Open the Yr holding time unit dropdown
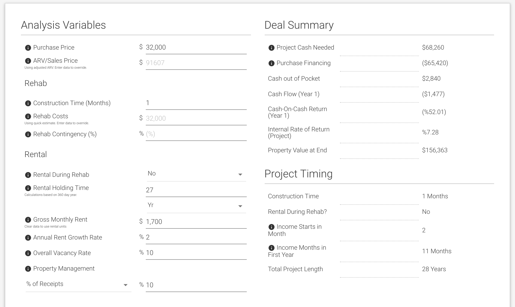This screenshot has width=515, height=307. 196,205
